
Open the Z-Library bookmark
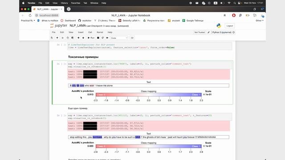pos(105,20)
